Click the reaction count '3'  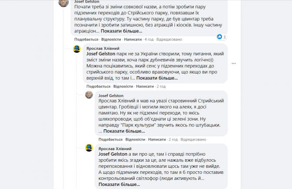tap(225, 37)
